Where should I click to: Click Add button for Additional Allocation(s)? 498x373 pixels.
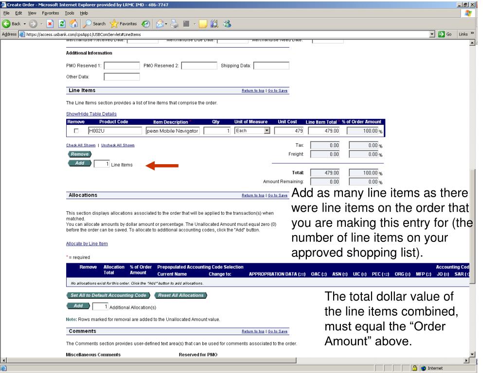point(78,306)
